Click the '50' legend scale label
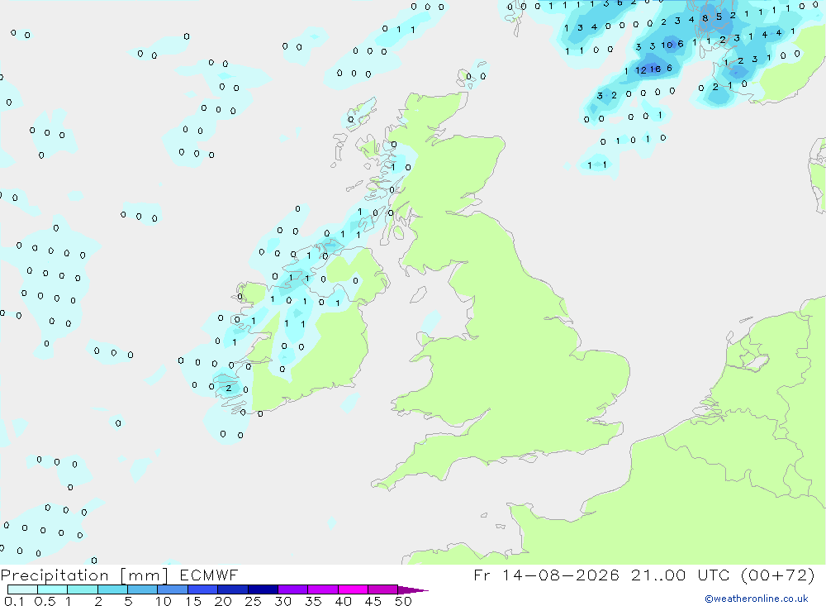The width and height of the screenshot is (826, 606). click(x=403, y=601)
